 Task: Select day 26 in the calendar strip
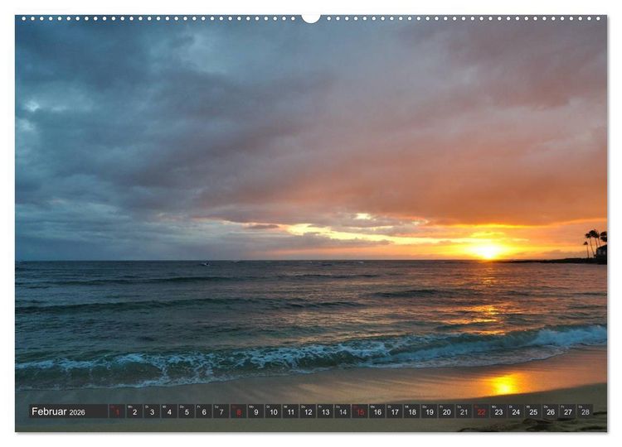[551, 411]
